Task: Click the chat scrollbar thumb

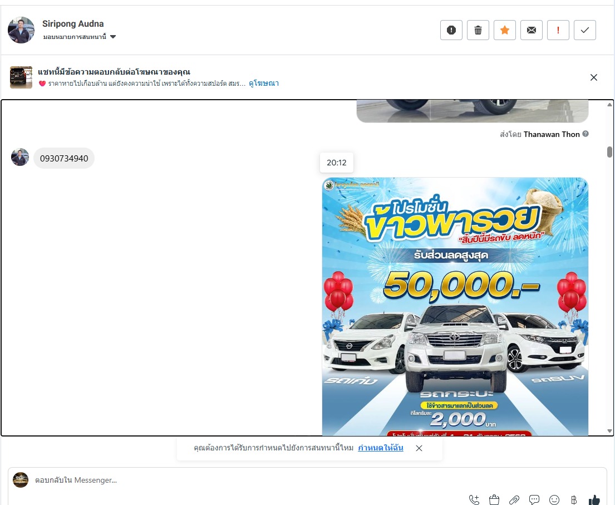Action: coord(609,152)
